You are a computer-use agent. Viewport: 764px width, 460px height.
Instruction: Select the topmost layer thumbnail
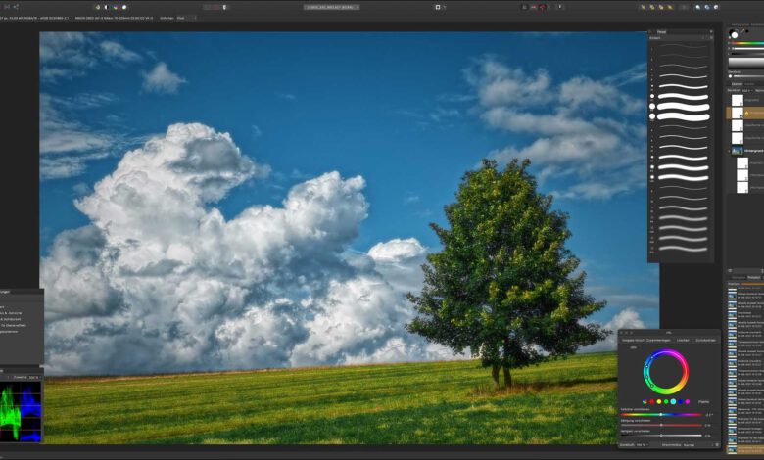pos(738,100)
